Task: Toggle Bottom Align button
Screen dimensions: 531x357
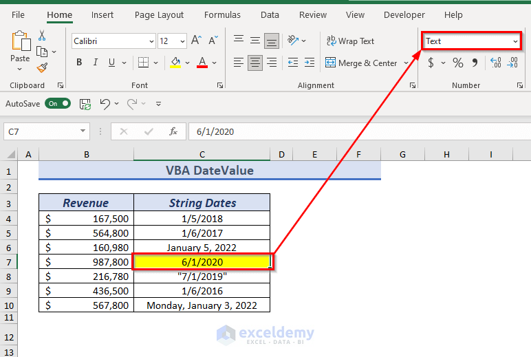Action: click(272, 41)
